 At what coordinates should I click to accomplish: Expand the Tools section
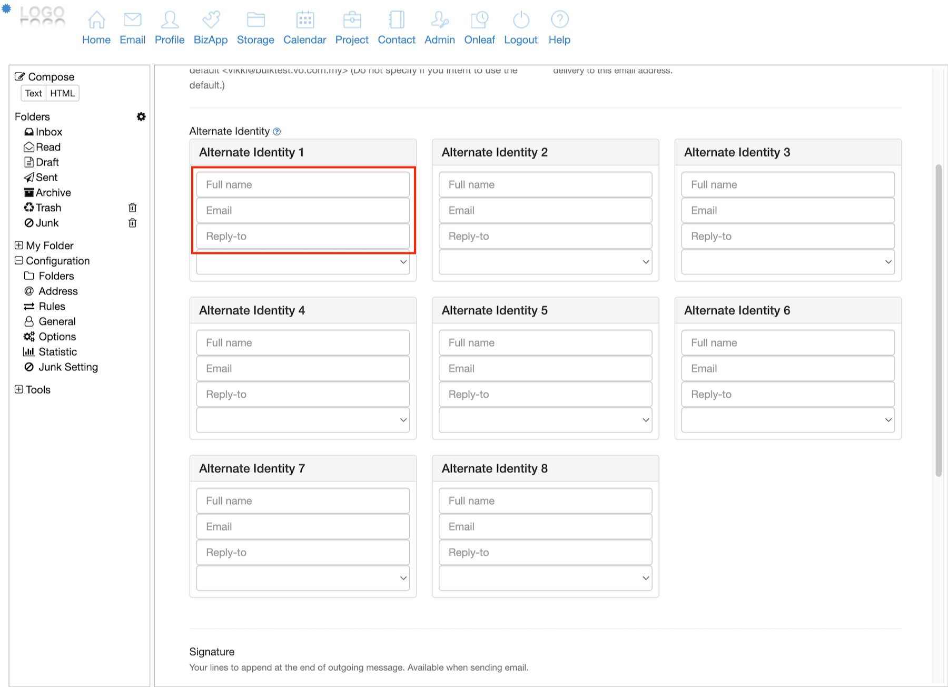19,389
